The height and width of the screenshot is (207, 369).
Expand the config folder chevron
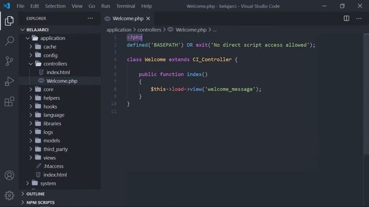(x=31, y=55)
